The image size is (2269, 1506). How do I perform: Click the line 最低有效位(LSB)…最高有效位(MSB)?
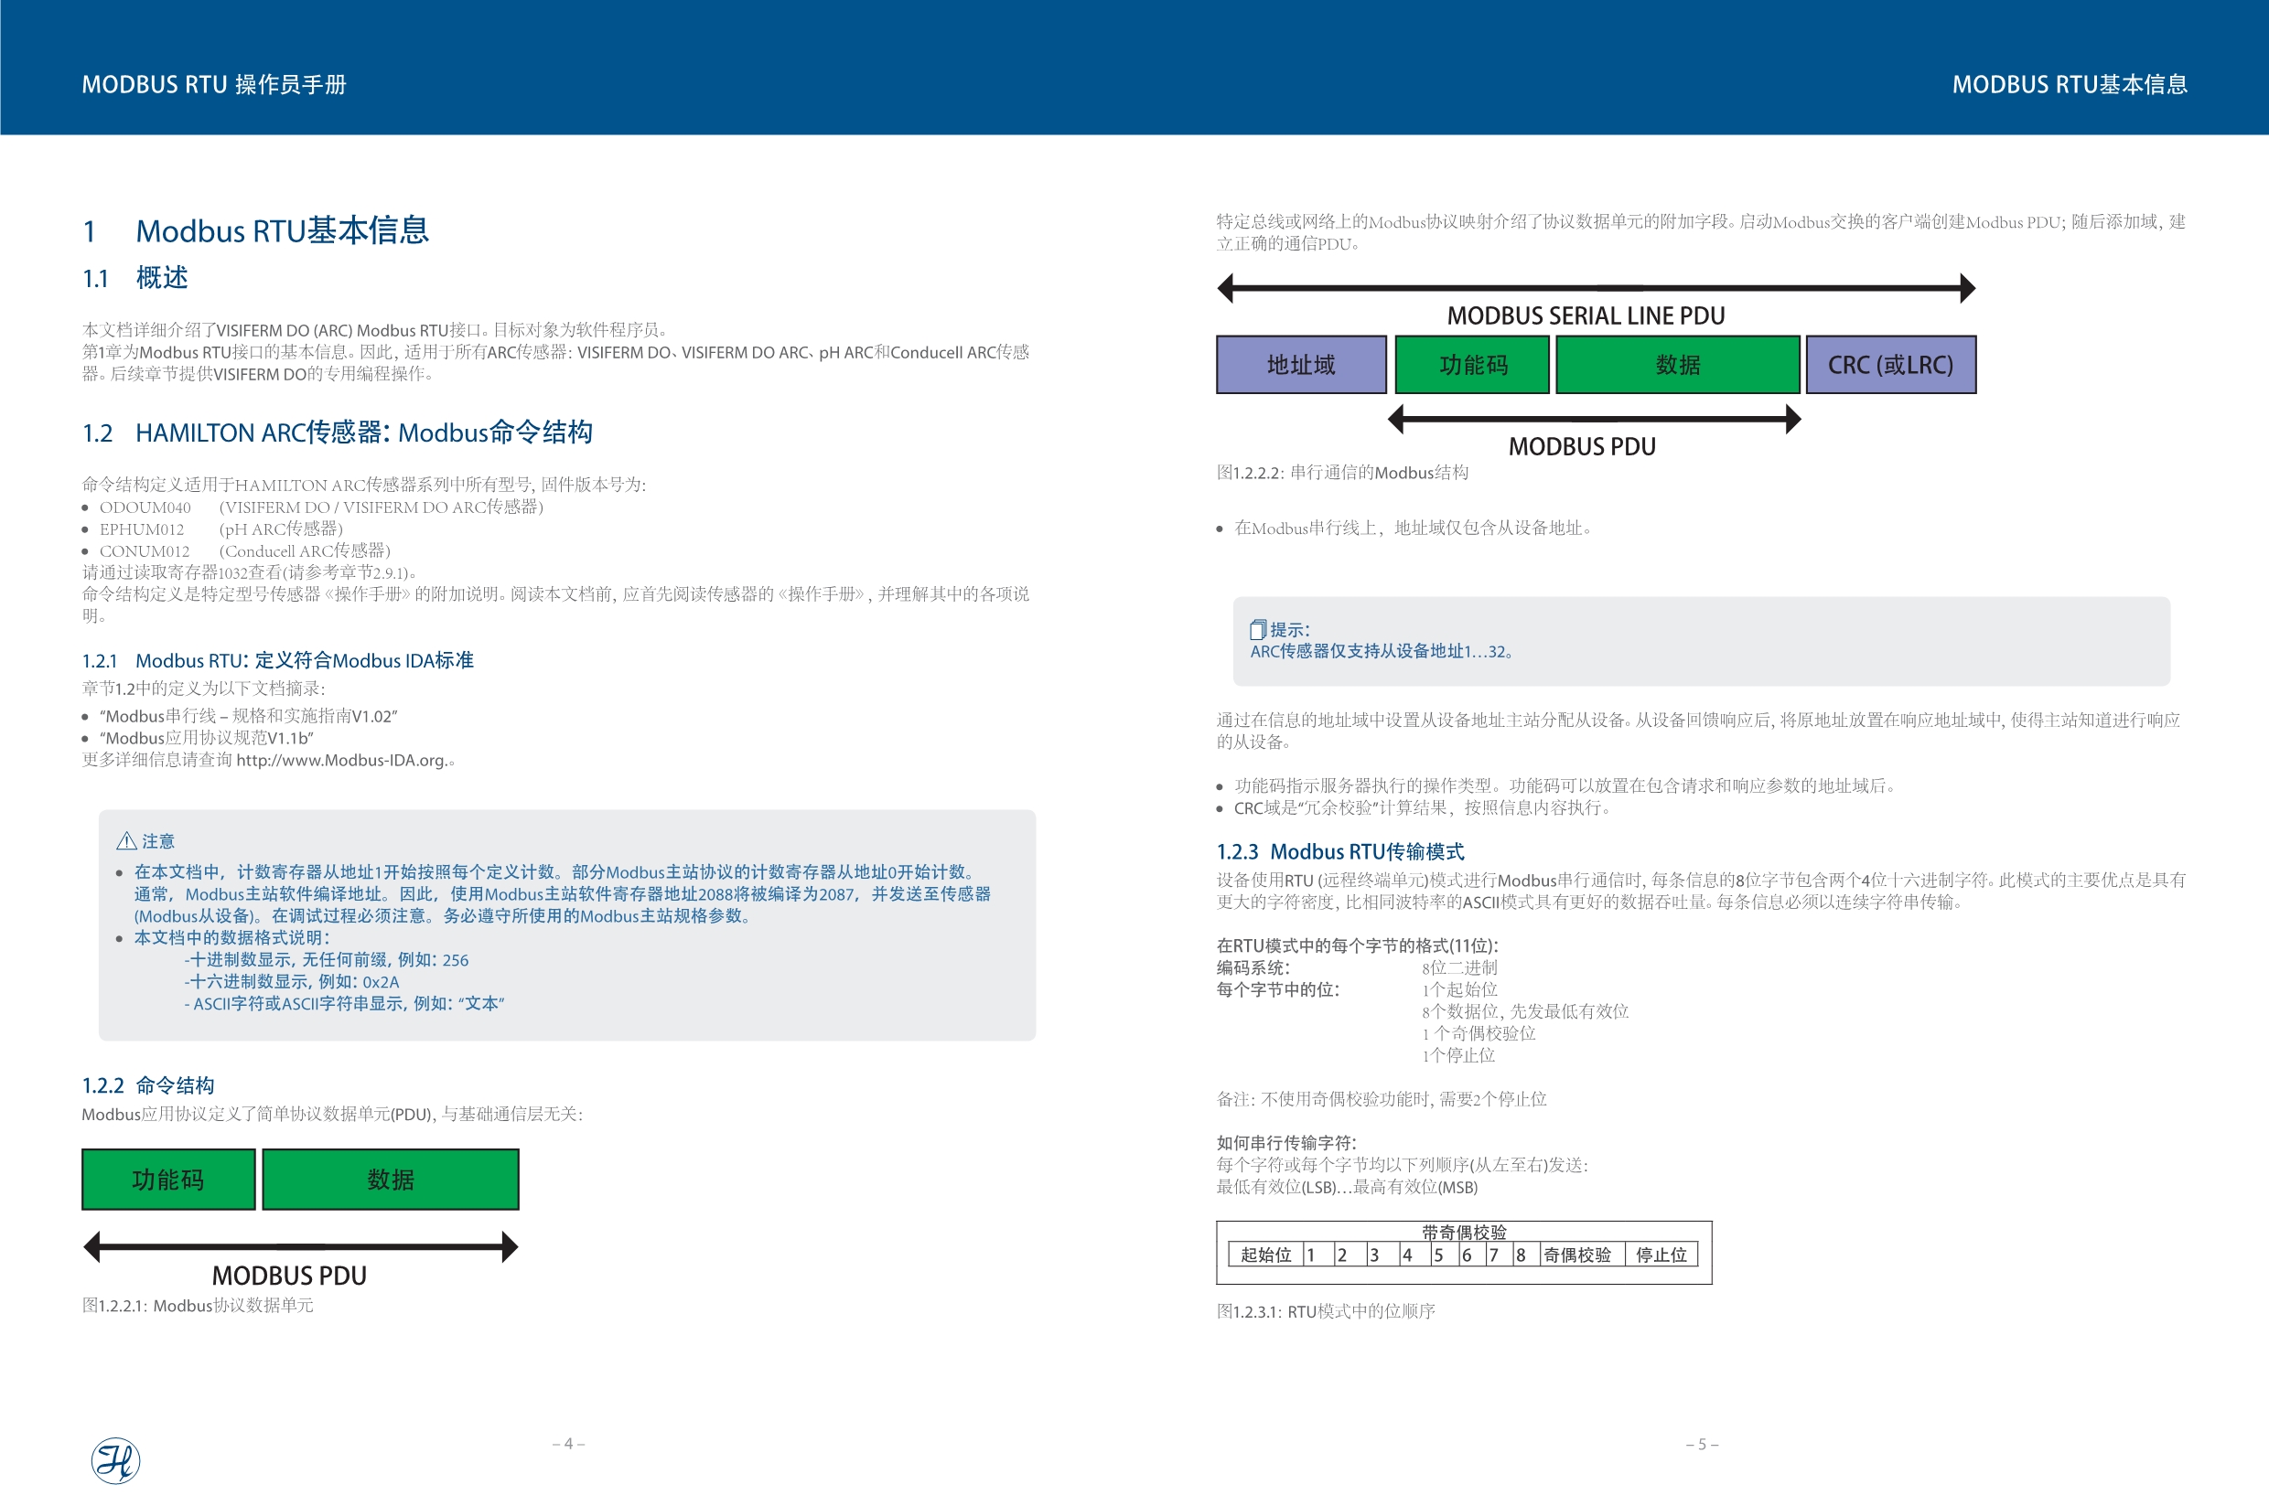(1348, 1187)
